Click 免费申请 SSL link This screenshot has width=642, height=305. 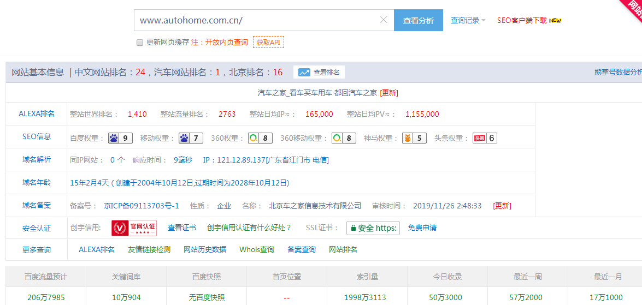(x=422, y=228)
